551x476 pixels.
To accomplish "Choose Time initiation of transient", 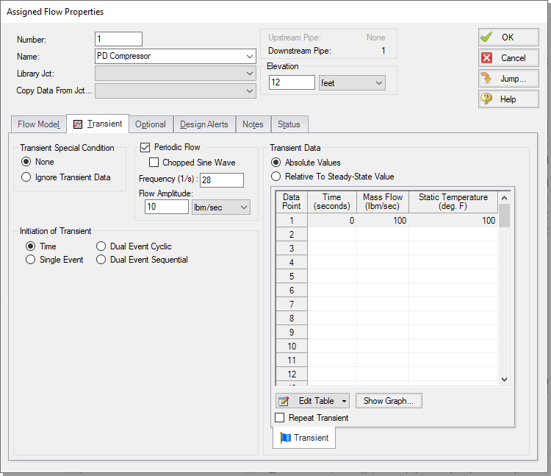I will point(31,246).
